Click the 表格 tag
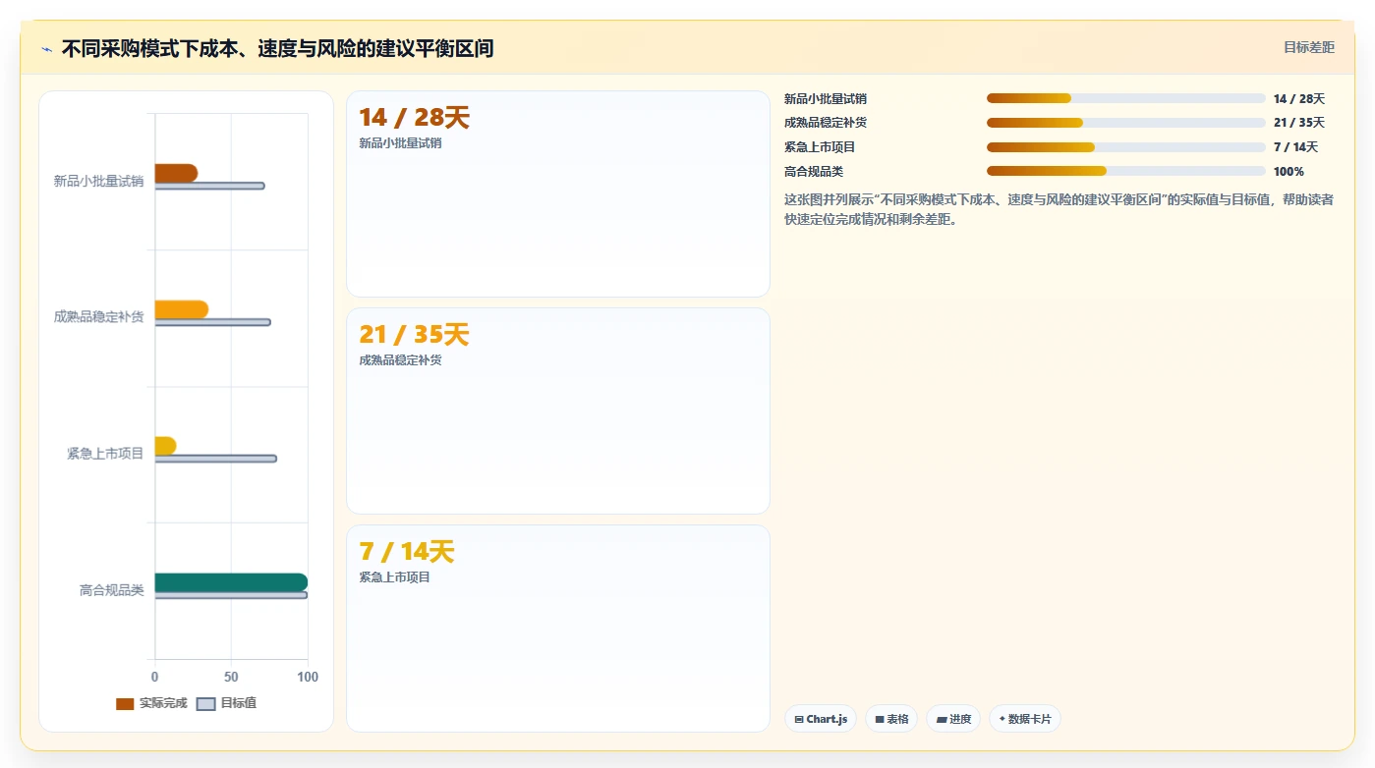 (891, 719)
